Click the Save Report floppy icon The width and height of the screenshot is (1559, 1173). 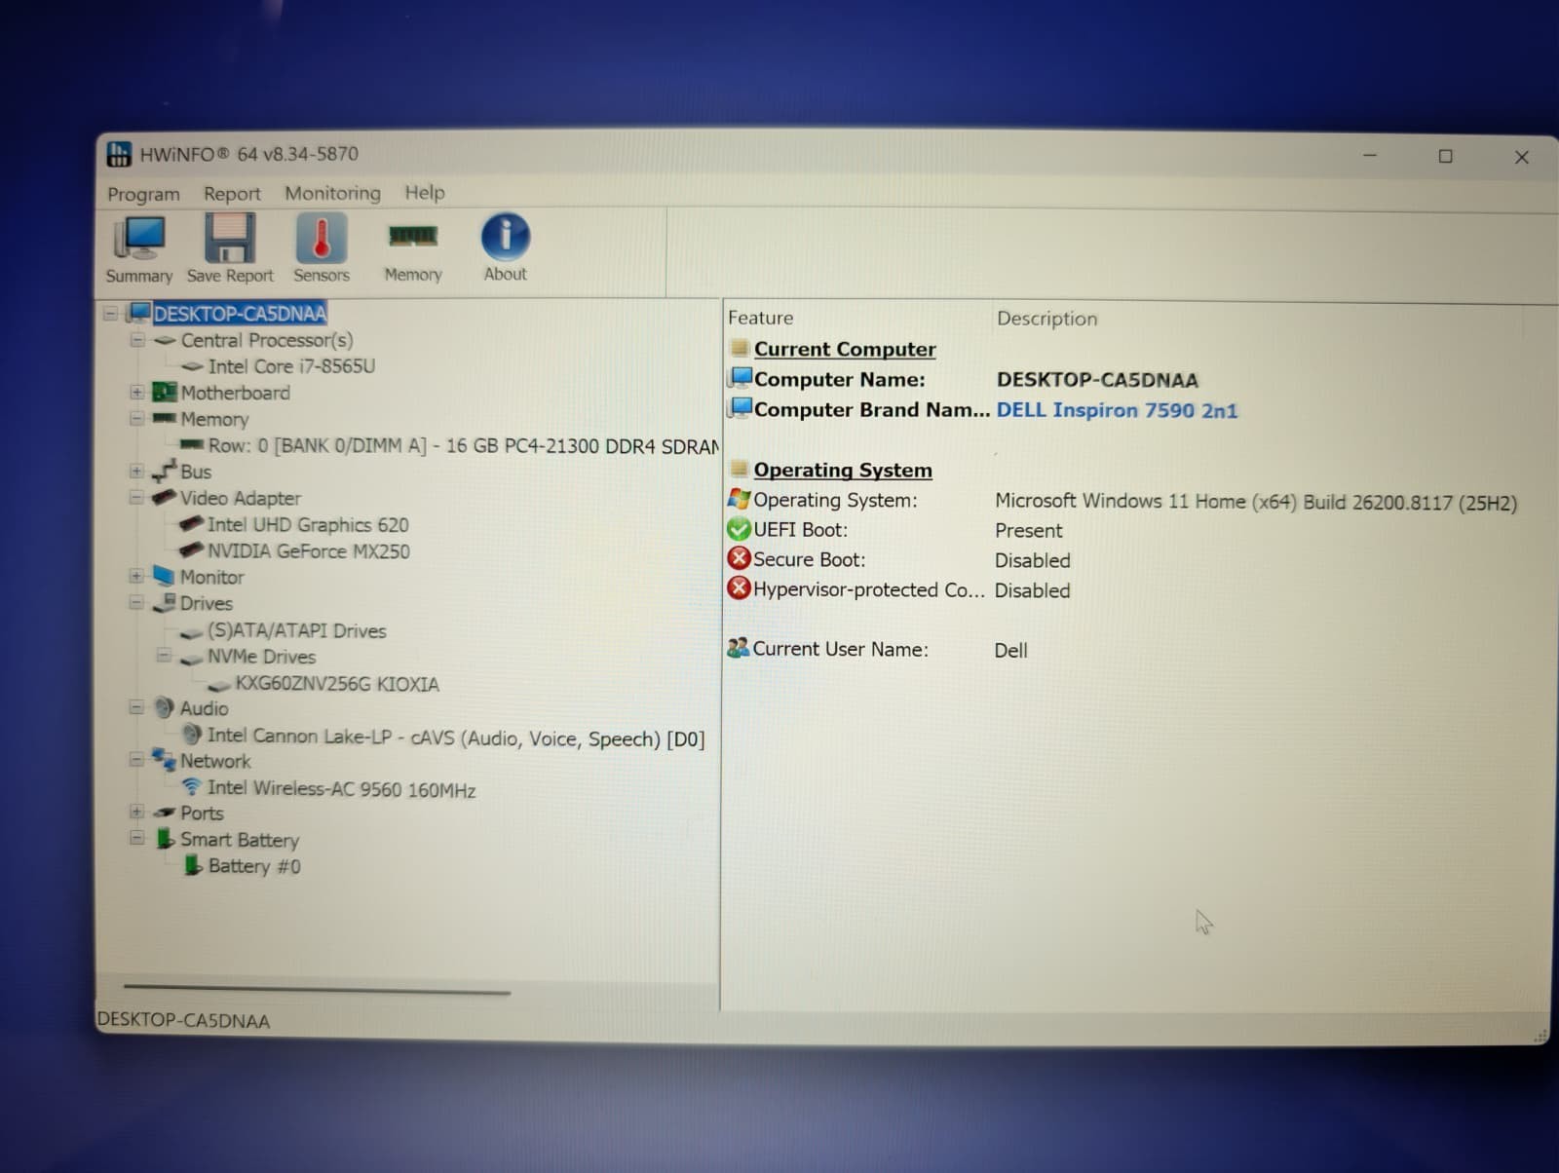coord(230,238)
